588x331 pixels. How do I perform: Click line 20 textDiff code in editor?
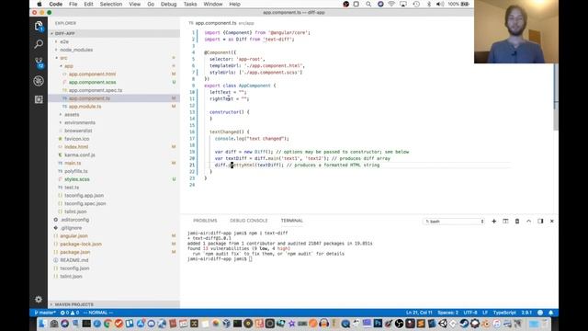(302, 158)
